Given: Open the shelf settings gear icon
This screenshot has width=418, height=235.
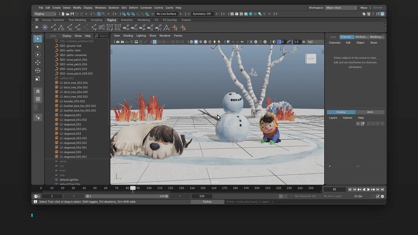Looking at the screenshot, I should coord(37,27).
